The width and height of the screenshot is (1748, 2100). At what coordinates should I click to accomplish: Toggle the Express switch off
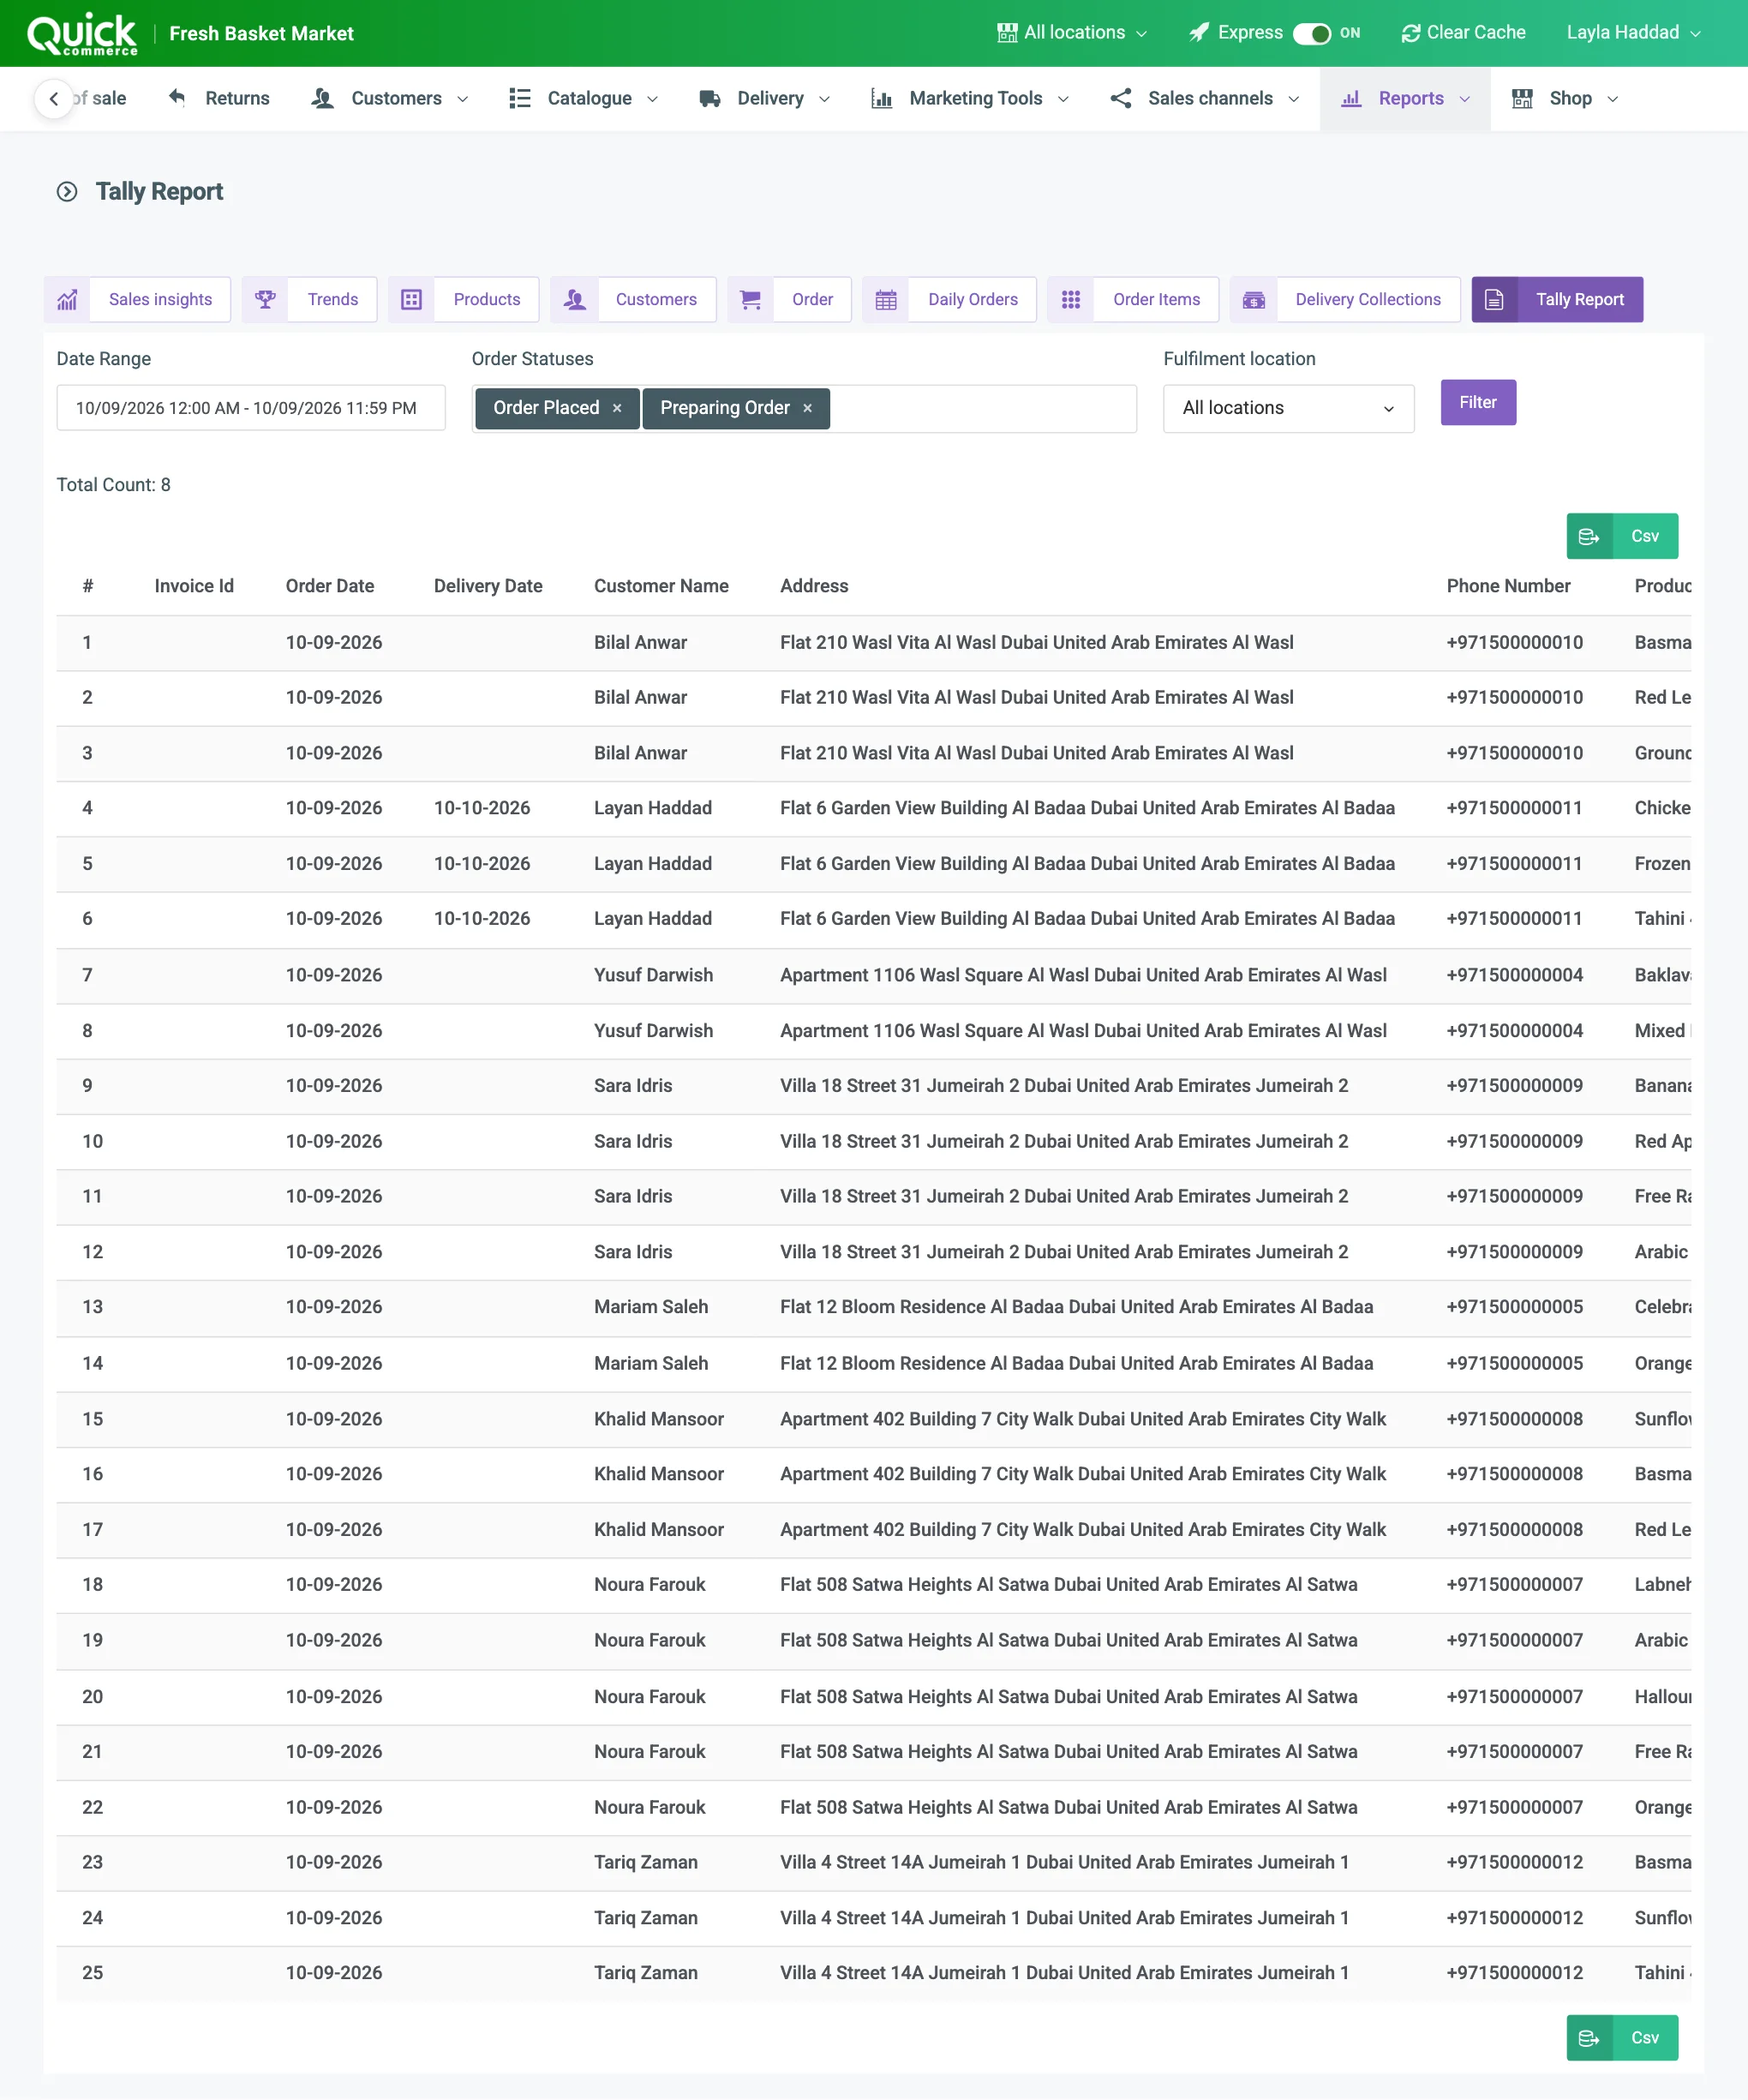[x=1311, y=33]
